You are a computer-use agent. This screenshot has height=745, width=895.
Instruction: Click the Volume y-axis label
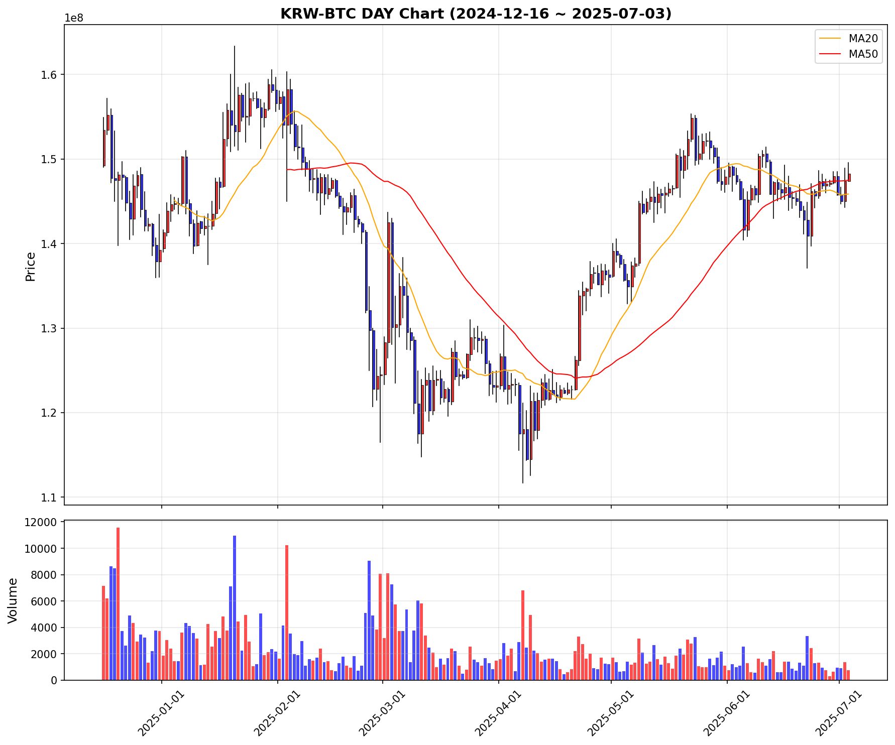coord(14,600)
